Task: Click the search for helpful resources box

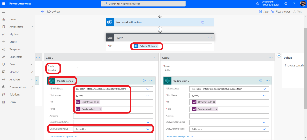Action: (x=143, y=4)
